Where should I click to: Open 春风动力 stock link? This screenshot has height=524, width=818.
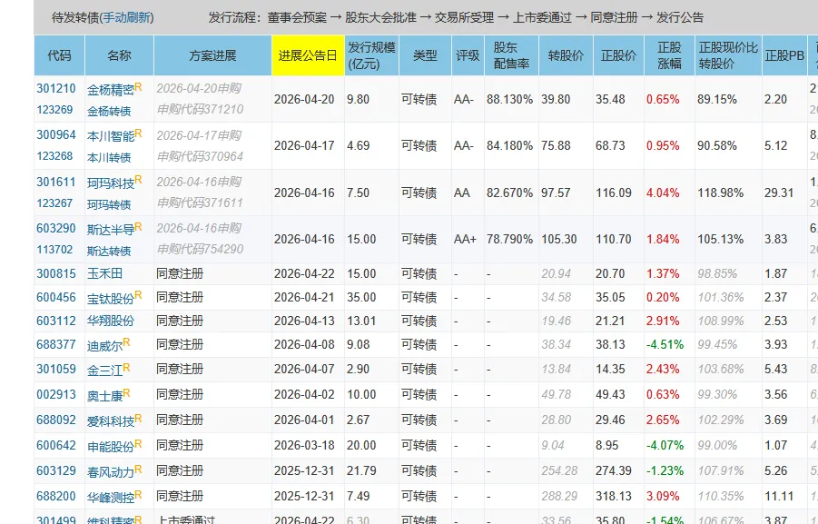tap(111, 472)
